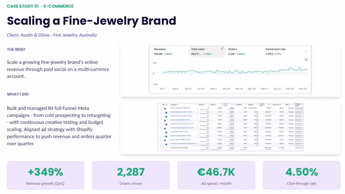Toggle the first campaign's on/off switch
Image resolution: width=345 pixels, height=194 pixels.
(165, 109)
